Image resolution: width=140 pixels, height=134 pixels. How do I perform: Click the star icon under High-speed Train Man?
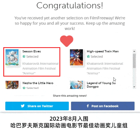[88, 56]
